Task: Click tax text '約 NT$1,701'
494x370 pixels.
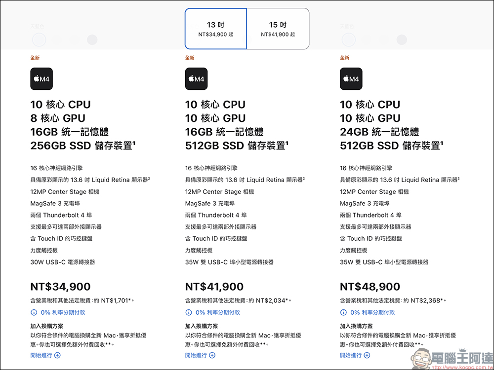Action: (112, 300)
